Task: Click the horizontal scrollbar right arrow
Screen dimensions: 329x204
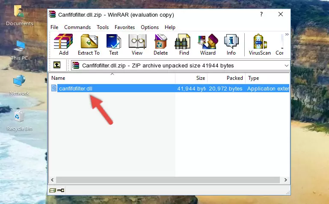Action: coord(285,180)
